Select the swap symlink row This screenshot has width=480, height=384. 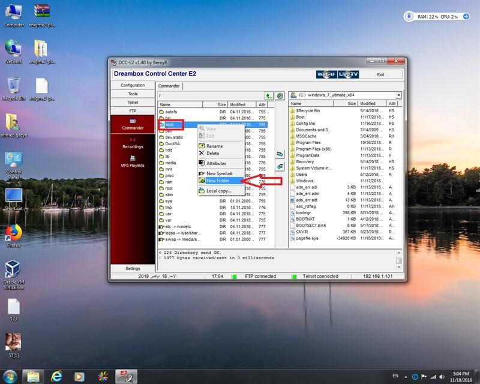[x=213, y=239]
